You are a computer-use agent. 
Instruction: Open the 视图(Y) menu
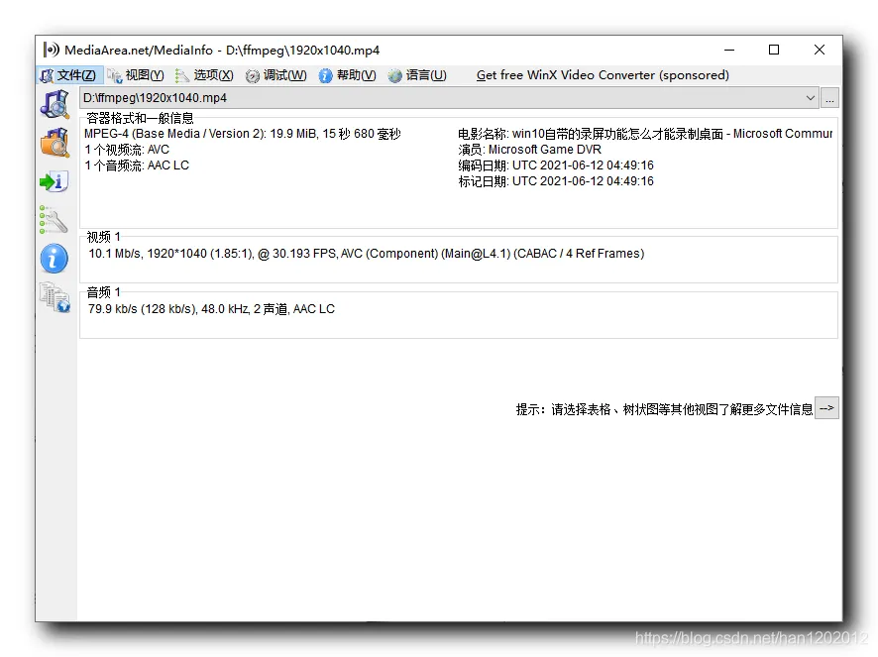136,75
